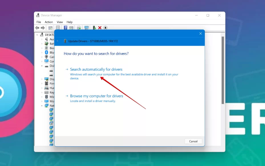
Task: Expand the Firmware category chevron
Action: pyautogui.click(x=42, y=83)
